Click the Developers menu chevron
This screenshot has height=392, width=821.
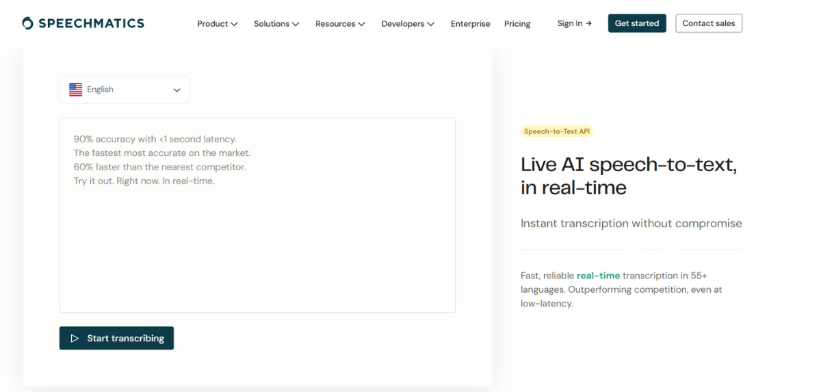(431, 24)
